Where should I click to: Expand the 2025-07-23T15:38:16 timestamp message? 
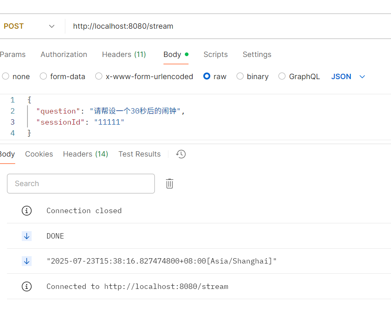click(x=199, y=261)
